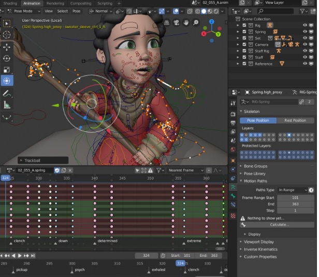Hide the Camera collection with eye icon
The image size is (319, 277).
(304, 45)
